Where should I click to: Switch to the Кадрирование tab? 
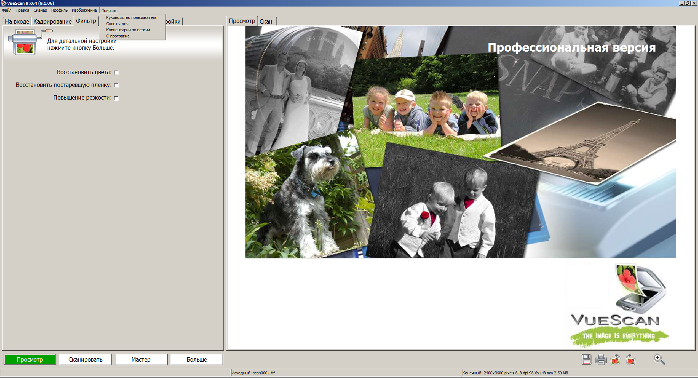coord(52,21)
